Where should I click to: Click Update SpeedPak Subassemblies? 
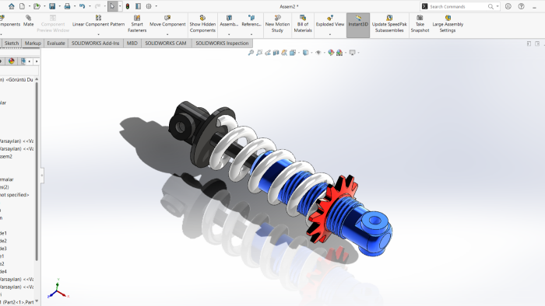pos(389,23)
